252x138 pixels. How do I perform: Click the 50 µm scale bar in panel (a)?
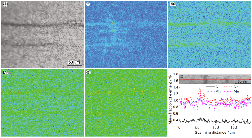pos(74,63)
